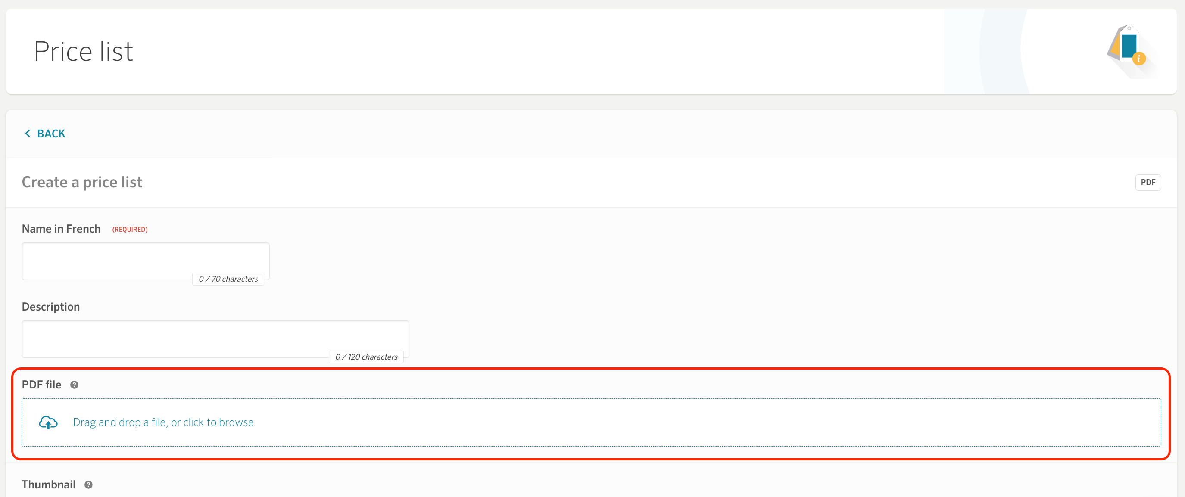1185x497 pixels.
Task: Click the cloud upload icon
Action: [x=48, y=422]
